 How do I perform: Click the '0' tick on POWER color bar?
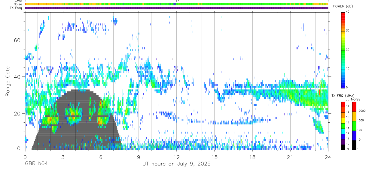(347, 87)
